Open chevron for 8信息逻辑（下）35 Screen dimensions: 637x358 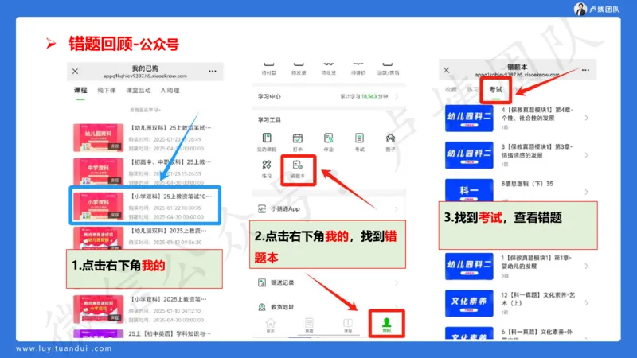[586, 192]
